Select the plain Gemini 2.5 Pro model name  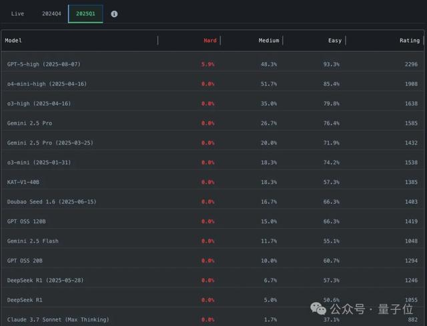pyautogui.click(x=29, y=123)
